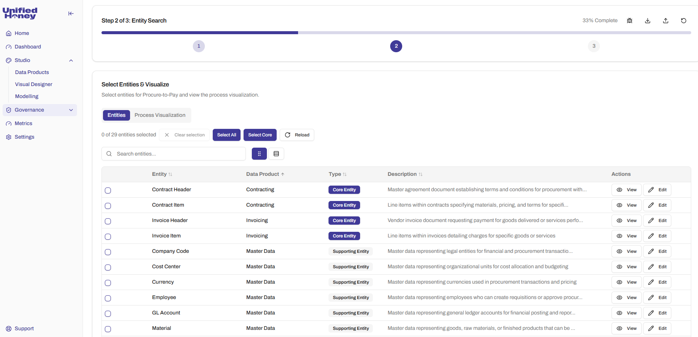Click the Studio palette icon
The image size is (698, 337).
(x=9, y=60)
